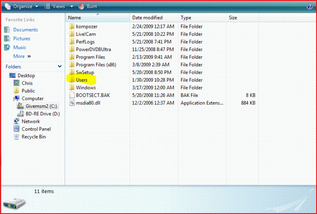
Task: Click the SwSetup folder icon
Action: point(72,73)
